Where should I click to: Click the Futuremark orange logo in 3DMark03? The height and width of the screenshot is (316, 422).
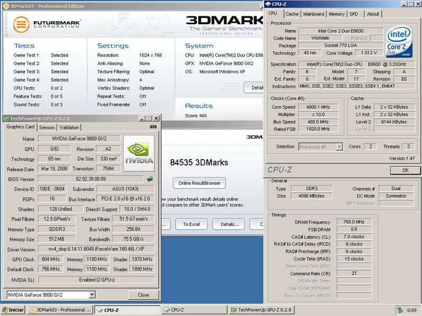point(21,24)
